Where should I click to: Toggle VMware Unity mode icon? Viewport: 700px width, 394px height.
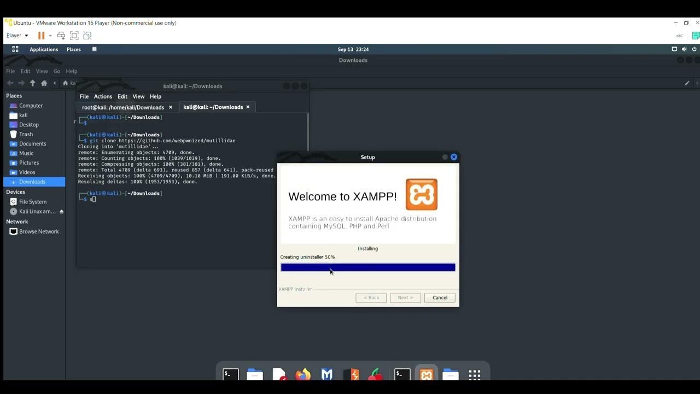click(x=87, y=36)
